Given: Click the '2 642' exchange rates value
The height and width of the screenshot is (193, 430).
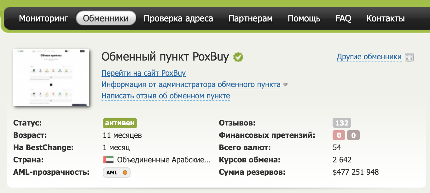Looking at the screenshot, I should coord(342,160).
